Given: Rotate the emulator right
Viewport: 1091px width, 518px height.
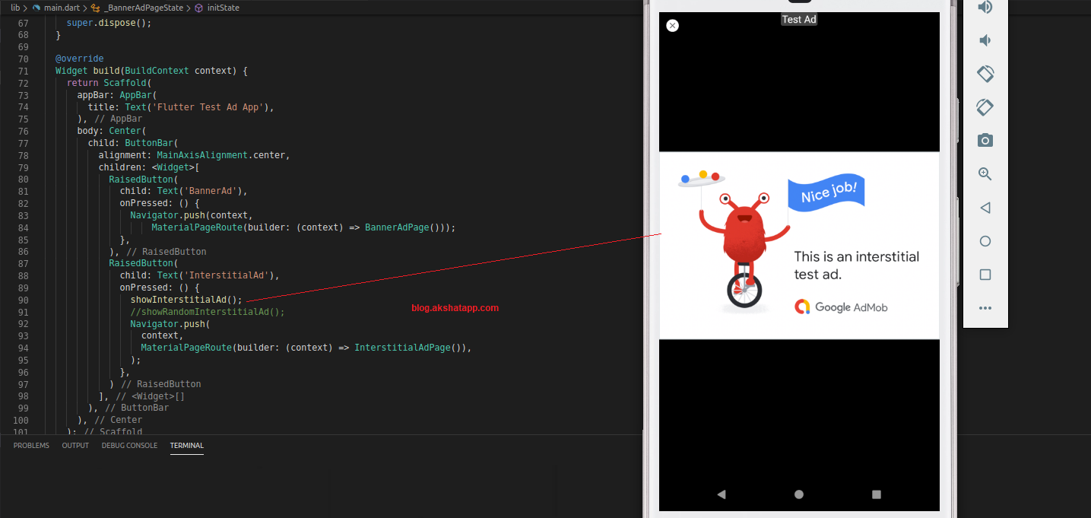Looking at the screenshot, I should coord(985,107).
